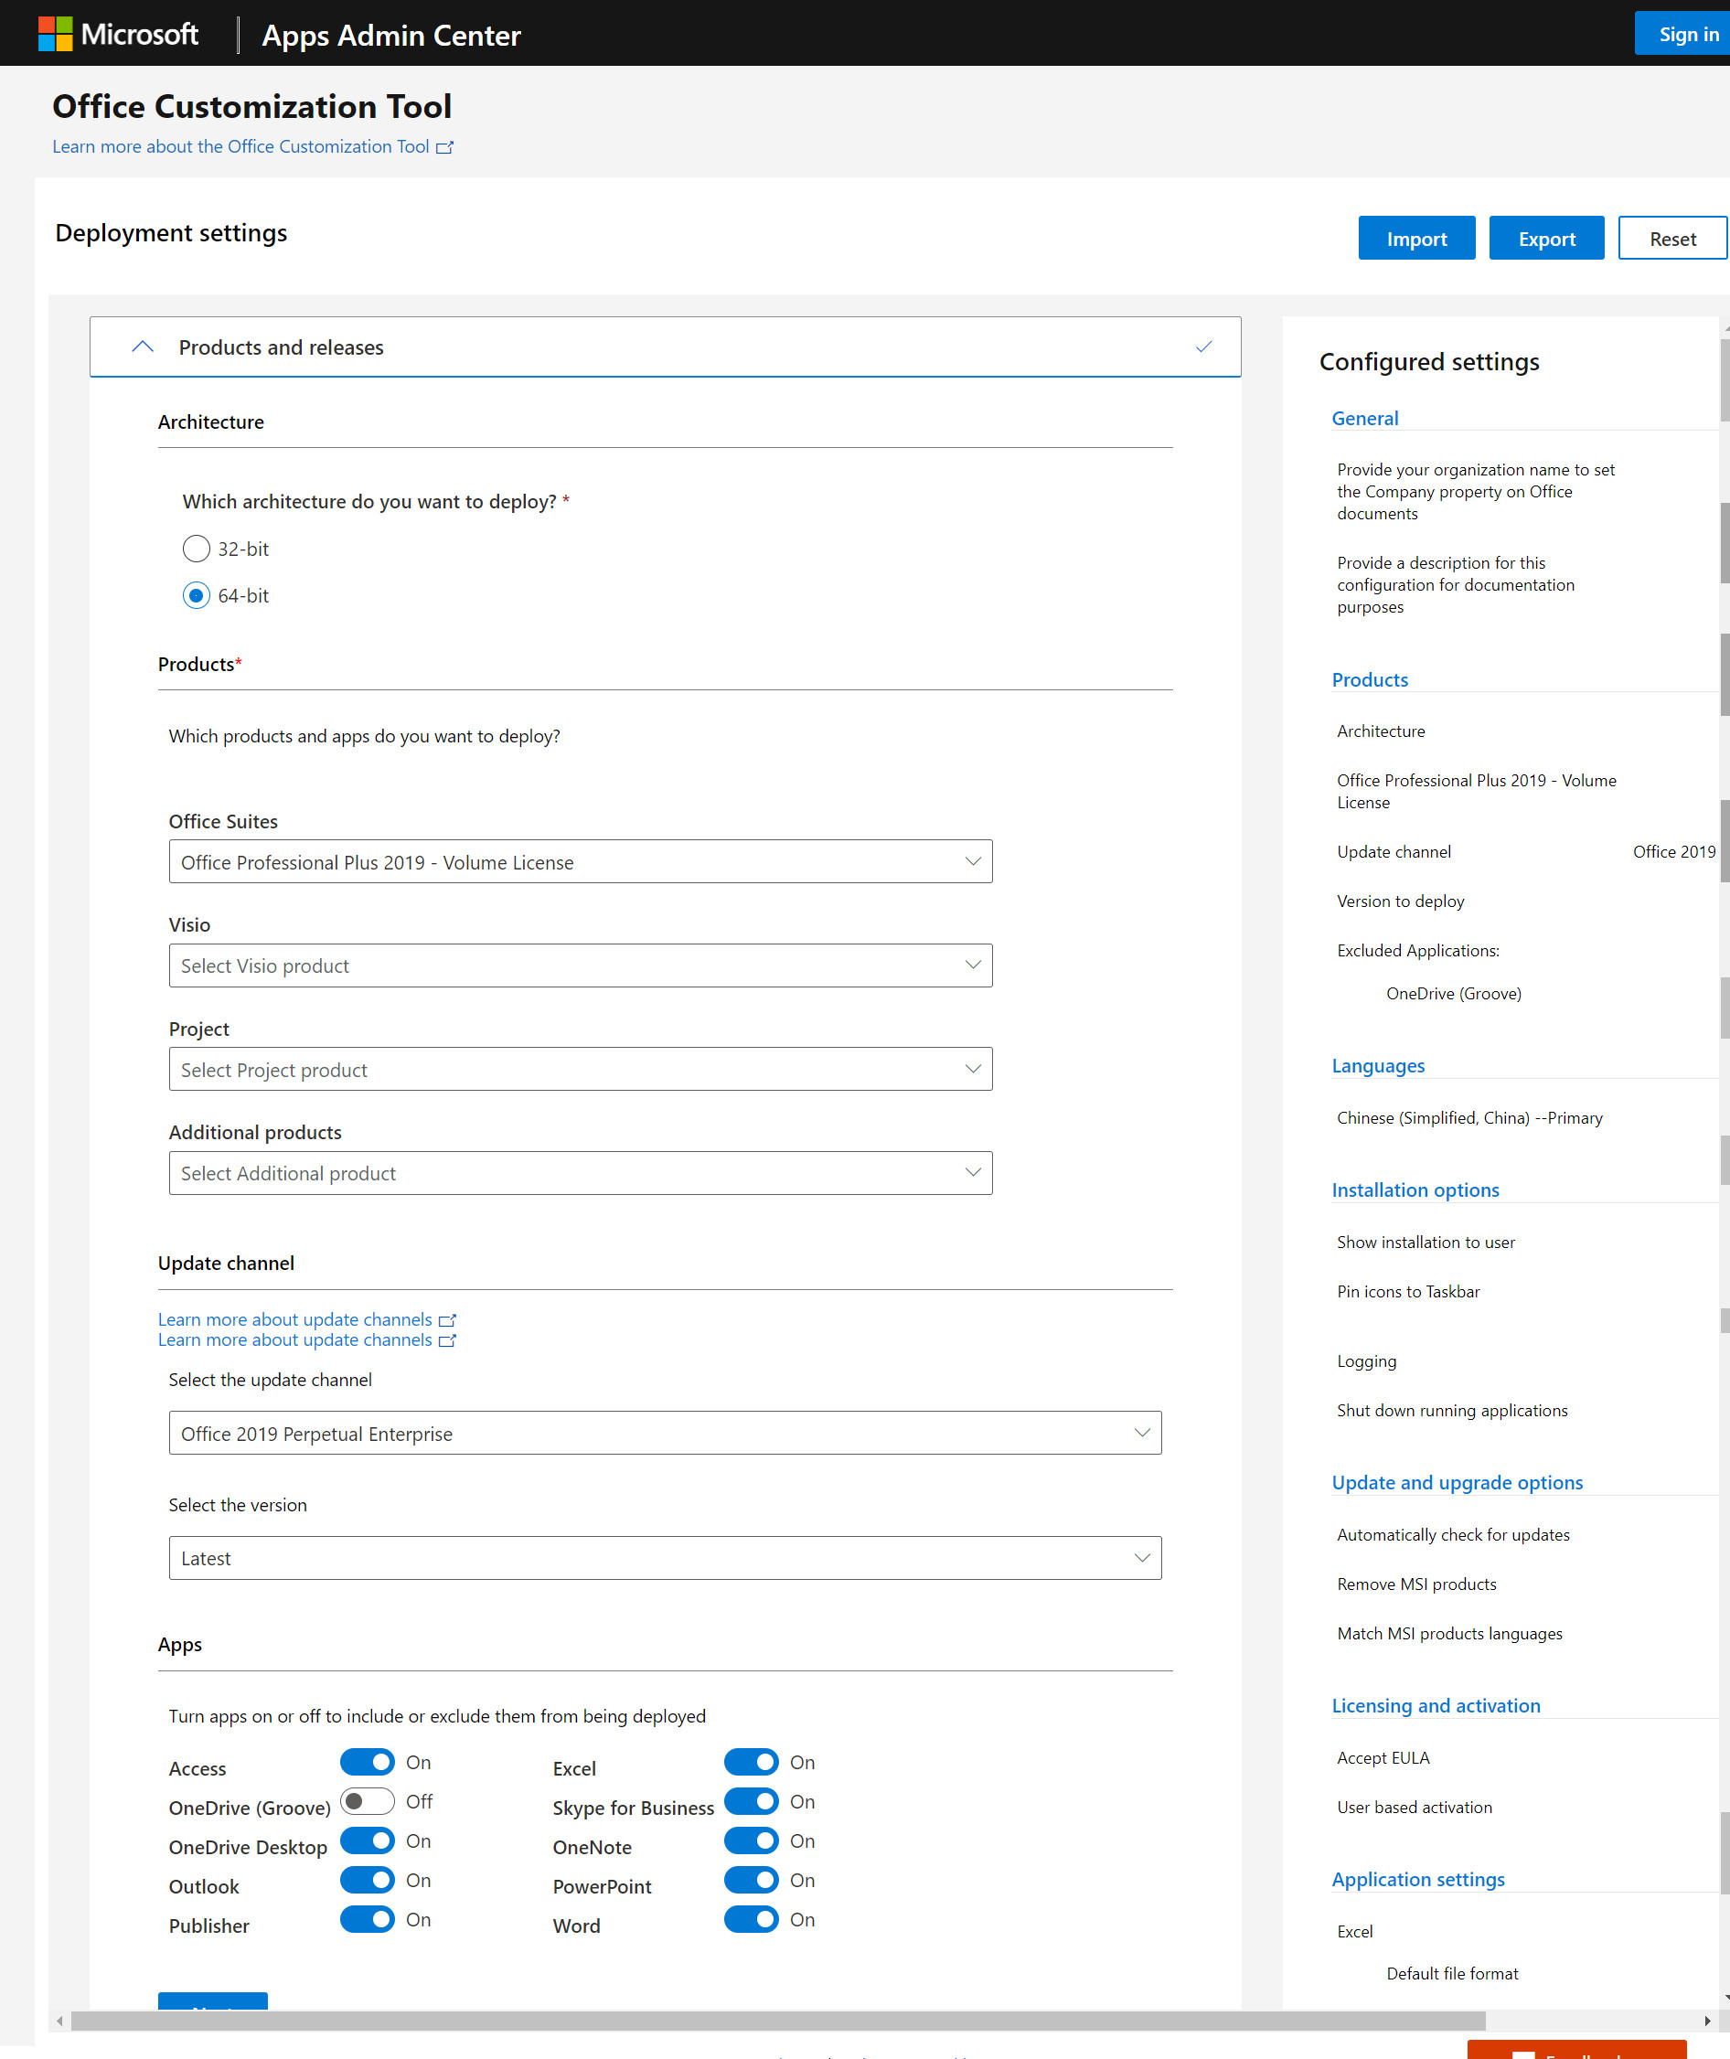Turn off the Publisher app toggle
The height and width of the screenshot is (2059, 1730).
[367, 1919]
